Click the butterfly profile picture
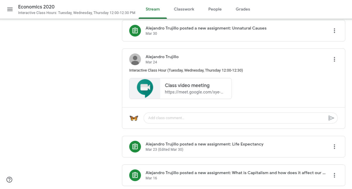 134,118
